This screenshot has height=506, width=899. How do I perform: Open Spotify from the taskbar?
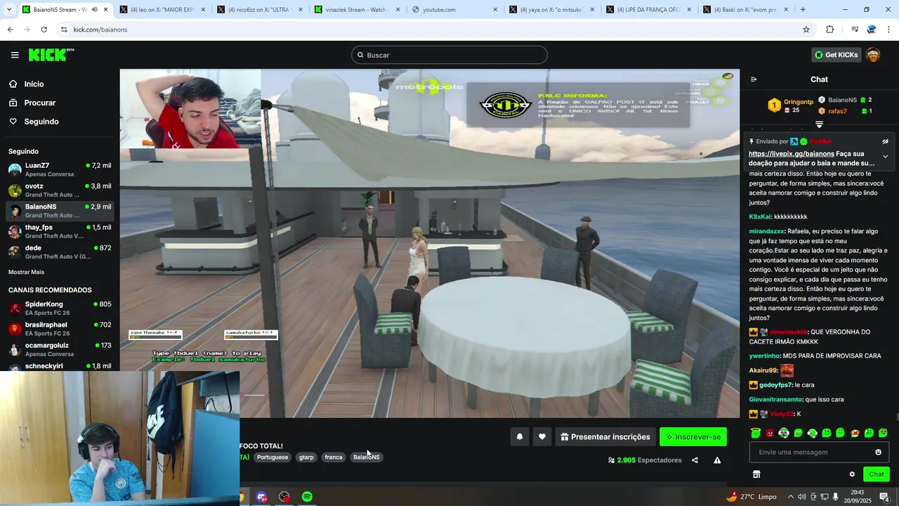(307, 497)
